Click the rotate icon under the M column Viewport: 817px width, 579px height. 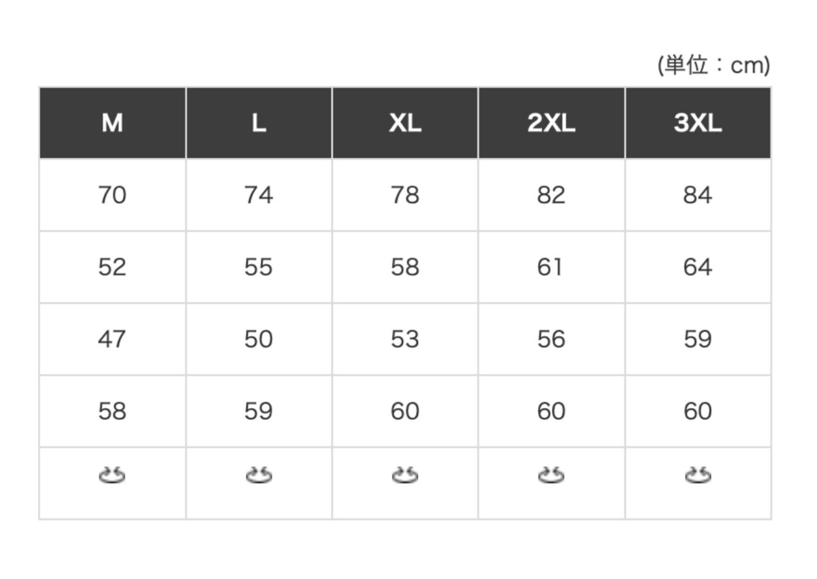tap(112, 476)
